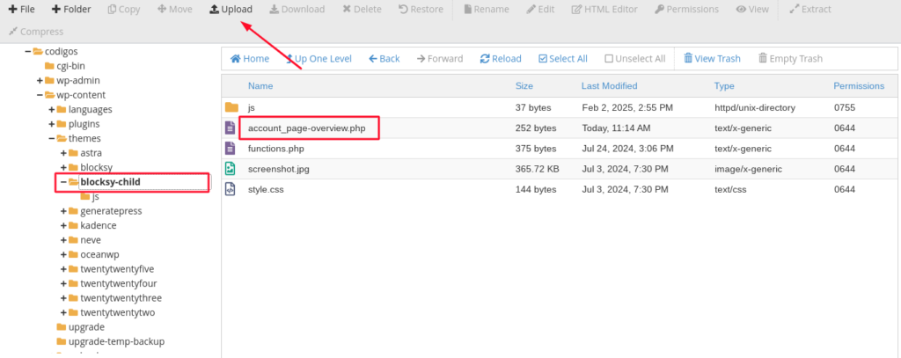Select the account_page-overview.php file name
Screen dimensions: 901x358
(306, 128)
